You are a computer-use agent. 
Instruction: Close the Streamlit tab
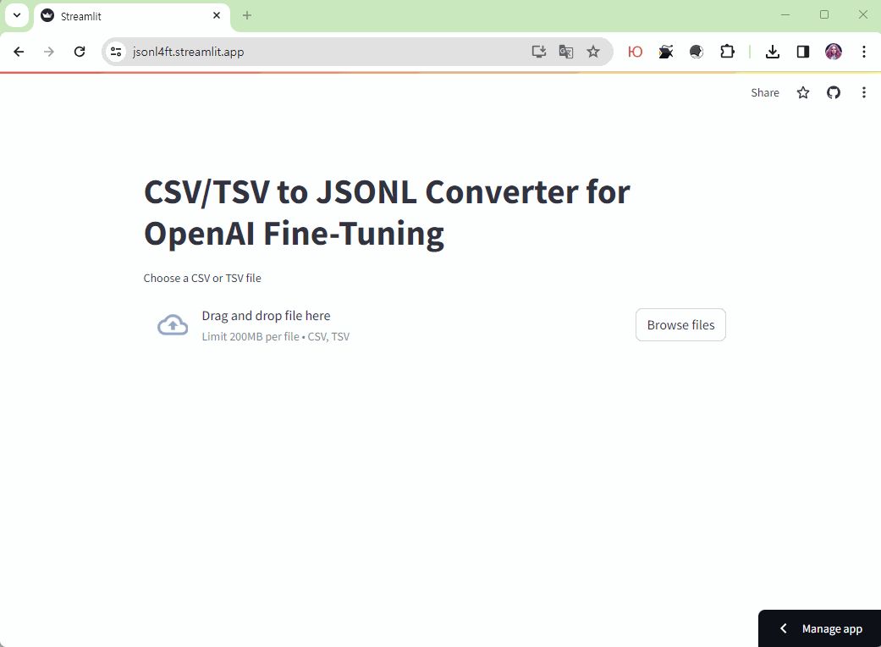click(x=217, y=16)
